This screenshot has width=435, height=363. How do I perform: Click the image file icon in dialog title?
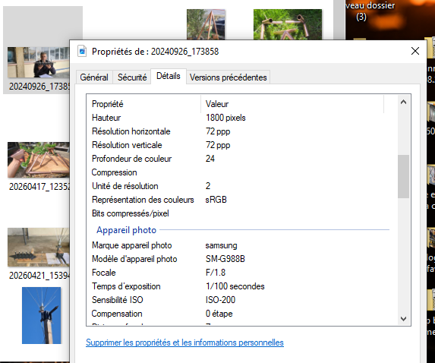pyautogui.click(x=82, y=51)
